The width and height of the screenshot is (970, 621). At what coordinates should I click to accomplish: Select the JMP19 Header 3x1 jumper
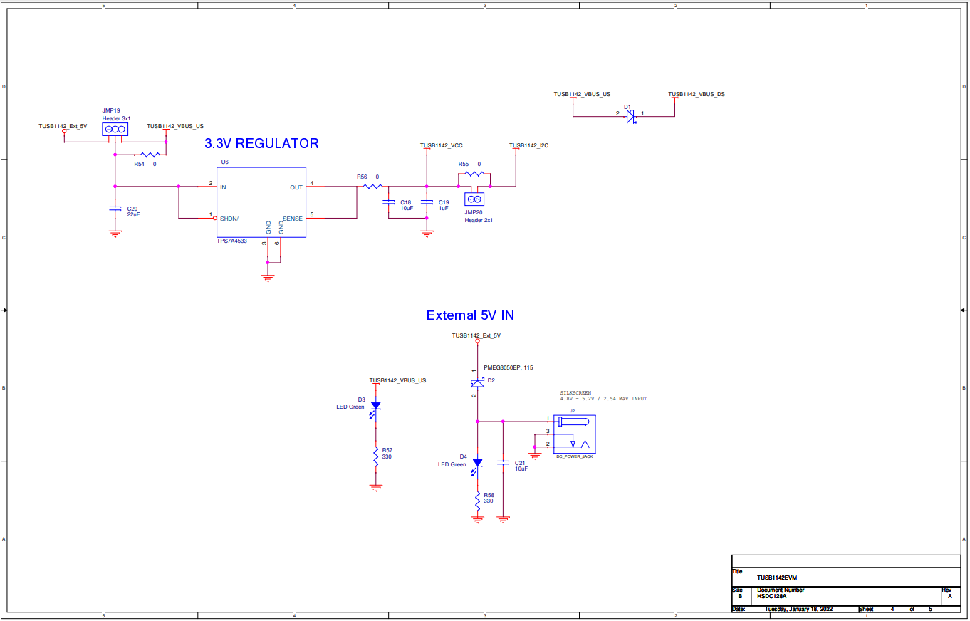(x=115, y=129)
